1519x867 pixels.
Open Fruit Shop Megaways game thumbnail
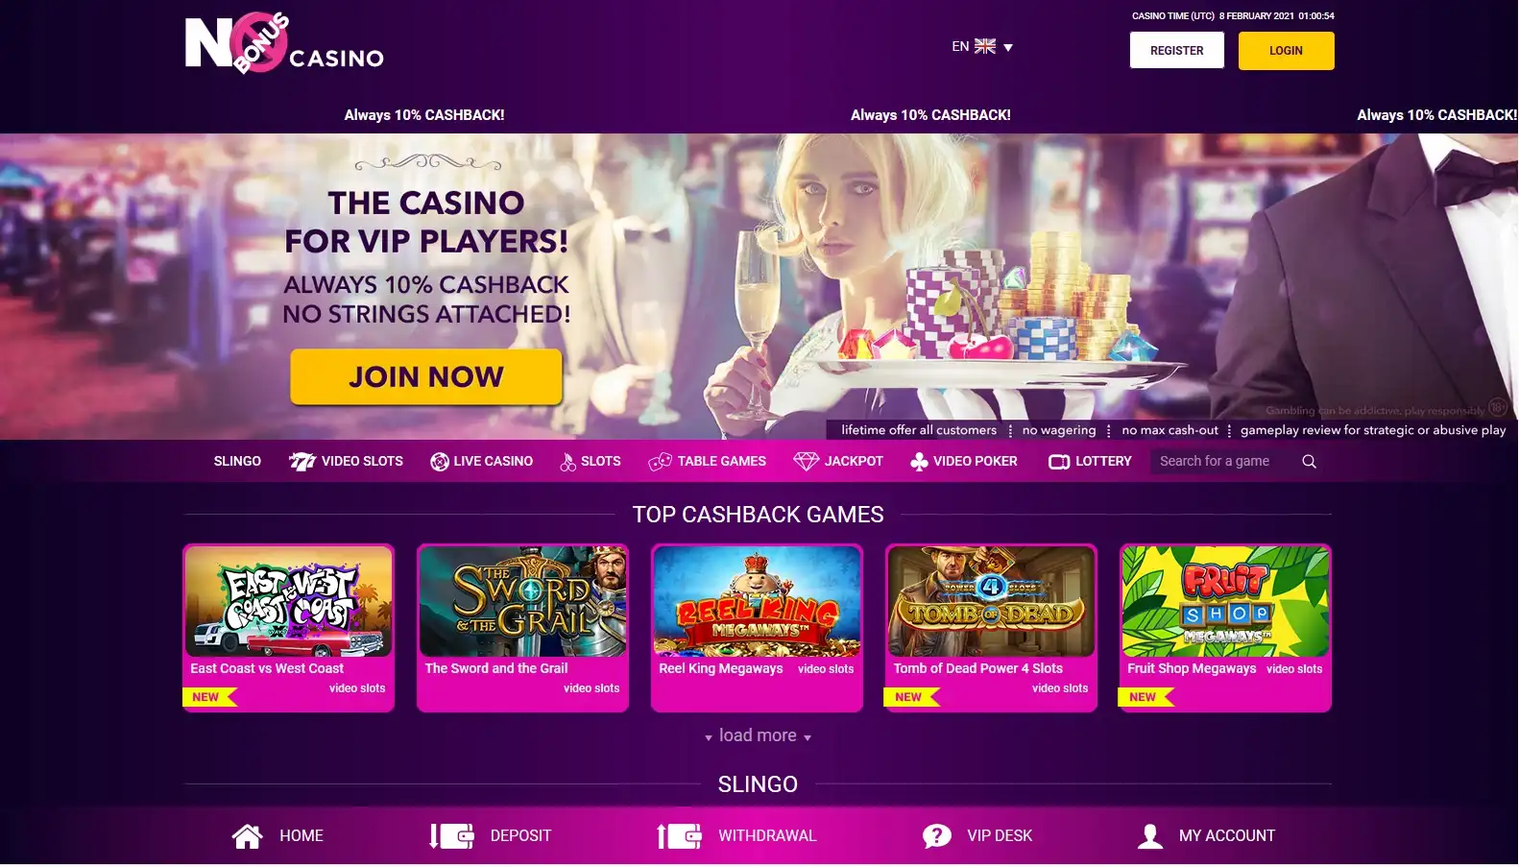(x=1225, y=602)
